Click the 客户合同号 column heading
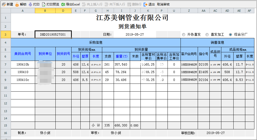Screen dimensions: 257x140 (x=189, y=54)
